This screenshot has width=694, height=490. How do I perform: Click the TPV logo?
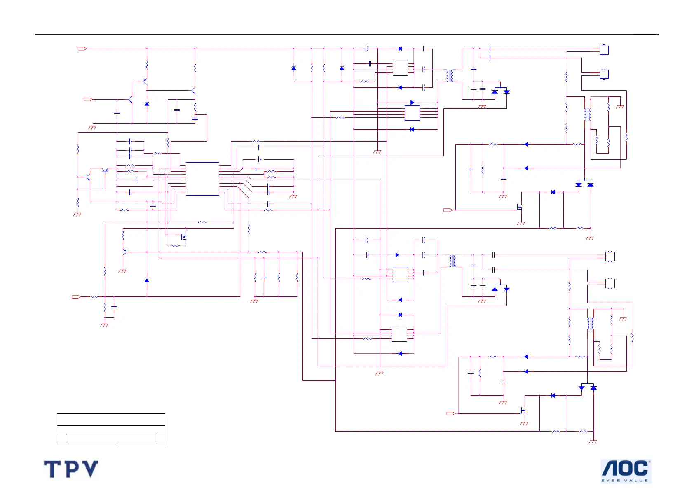pyautogui.click(x=71, y=469)
